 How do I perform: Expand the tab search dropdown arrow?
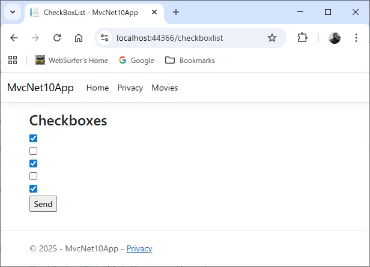[13, 12]
